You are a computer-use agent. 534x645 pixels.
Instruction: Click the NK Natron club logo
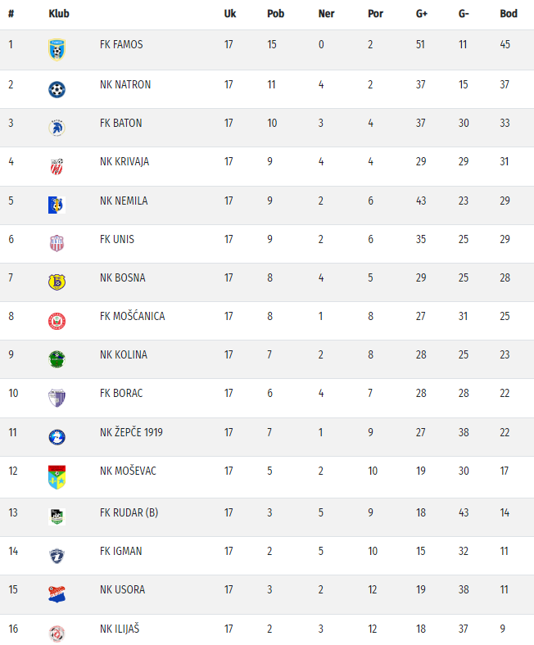tap(57, 88)
